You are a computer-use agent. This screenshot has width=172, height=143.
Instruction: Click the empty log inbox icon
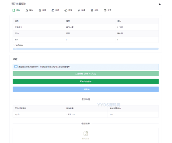[86, 134]
